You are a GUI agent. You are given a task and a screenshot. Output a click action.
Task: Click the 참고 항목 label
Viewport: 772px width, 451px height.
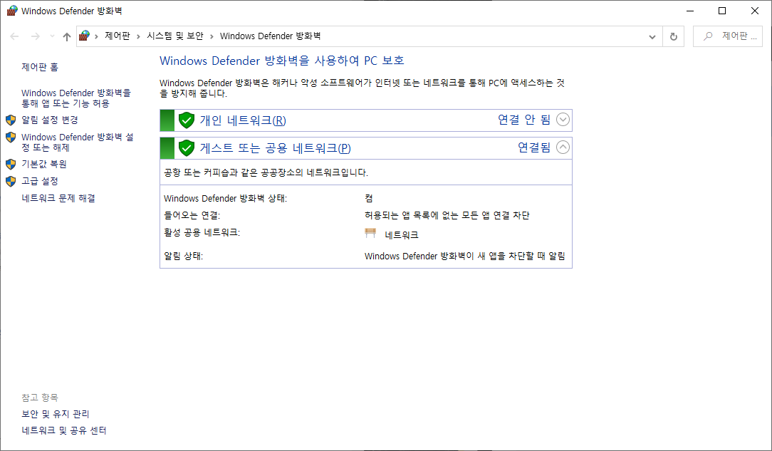pos(40,398)
